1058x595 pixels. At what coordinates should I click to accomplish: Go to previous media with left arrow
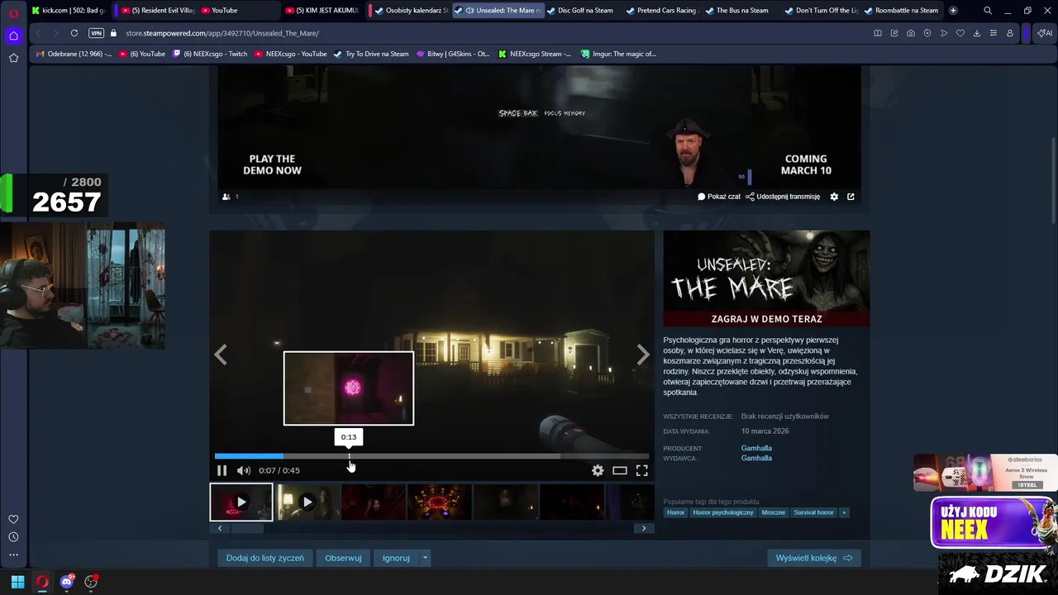click(221, 355)
